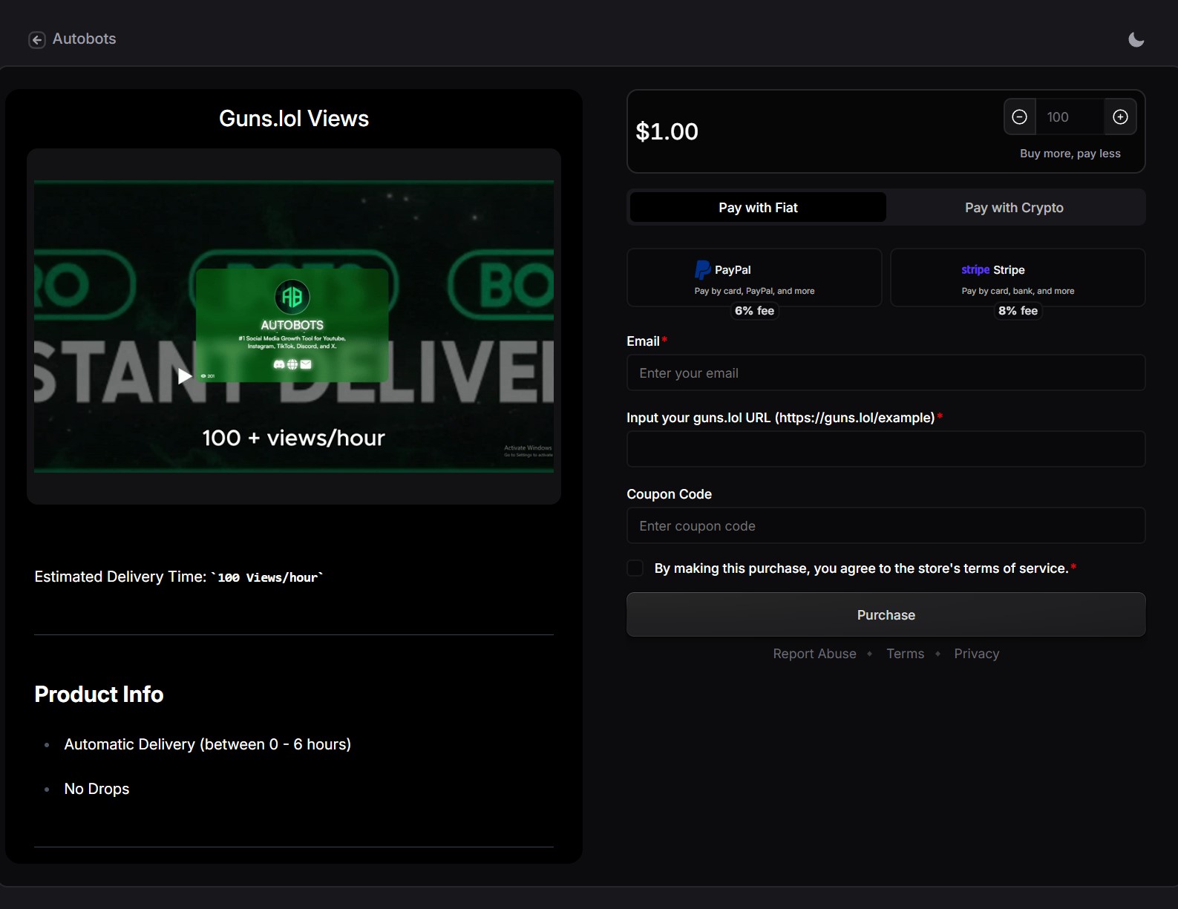The width and height of the screenshot is (1178, 909).
Task: Decrease quantity with the minus icon
Action: click(x=1019, y=117)
